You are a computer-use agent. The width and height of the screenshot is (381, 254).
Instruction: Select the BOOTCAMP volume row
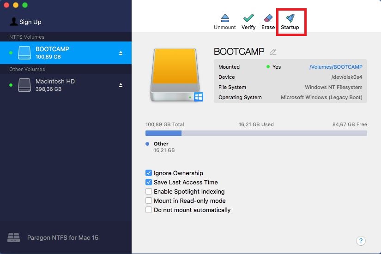click(66, 53)
